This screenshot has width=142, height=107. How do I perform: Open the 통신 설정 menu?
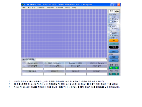pos(31,8)
